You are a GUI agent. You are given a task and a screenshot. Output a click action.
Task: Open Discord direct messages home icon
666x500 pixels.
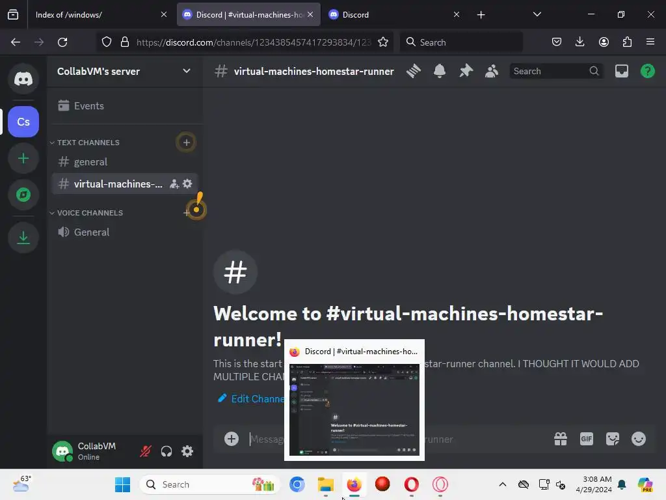[23, 79]
